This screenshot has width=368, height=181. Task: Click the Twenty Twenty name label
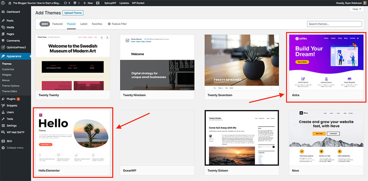pos(49,95)
